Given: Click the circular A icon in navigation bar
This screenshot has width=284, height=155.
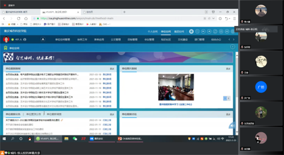Looking at the screenshot, I should (x=43, y=39).
